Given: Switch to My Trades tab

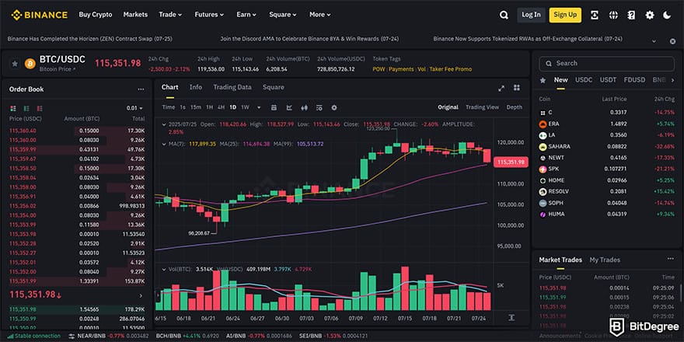Looking at the screenshot, I should pyautogui.click(x=605, y=260).
